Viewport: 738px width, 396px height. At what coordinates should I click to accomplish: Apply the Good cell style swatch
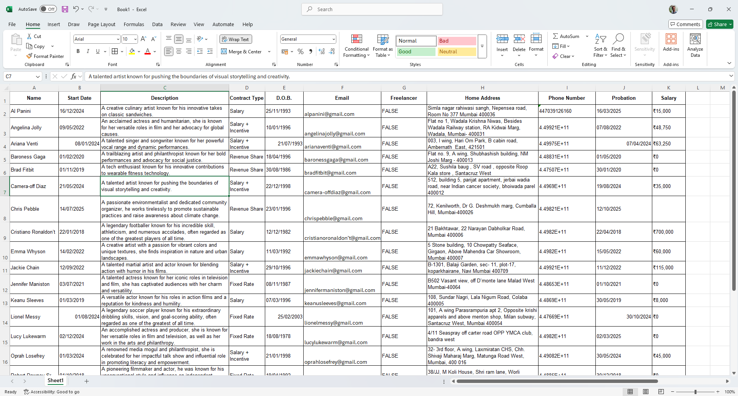pyautogui.click(x=416, y=51)
